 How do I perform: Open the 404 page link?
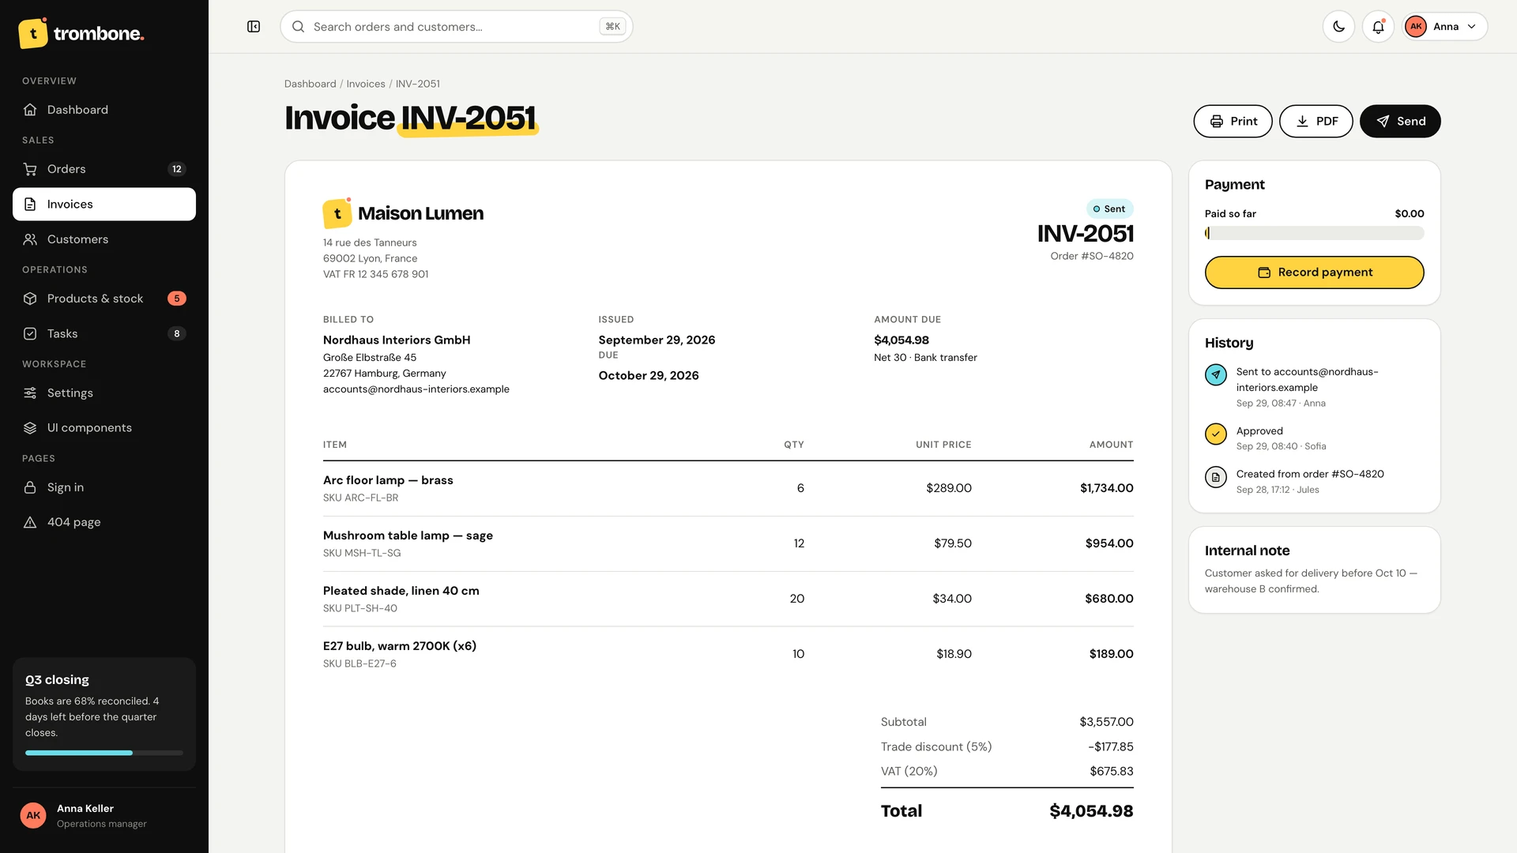(104, 522)
